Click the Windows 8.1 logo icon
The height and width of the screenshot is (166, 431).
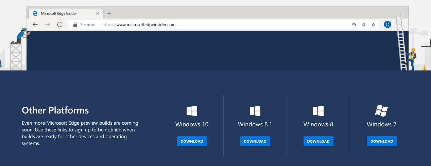point(255,111)
